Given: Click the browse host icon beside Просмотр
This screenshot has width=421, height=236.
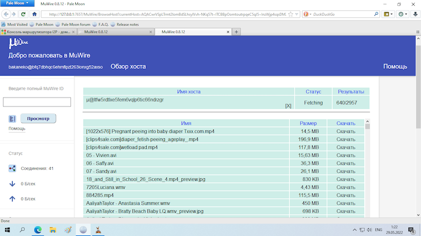Looking at the screenshot, I should (13, 119).
